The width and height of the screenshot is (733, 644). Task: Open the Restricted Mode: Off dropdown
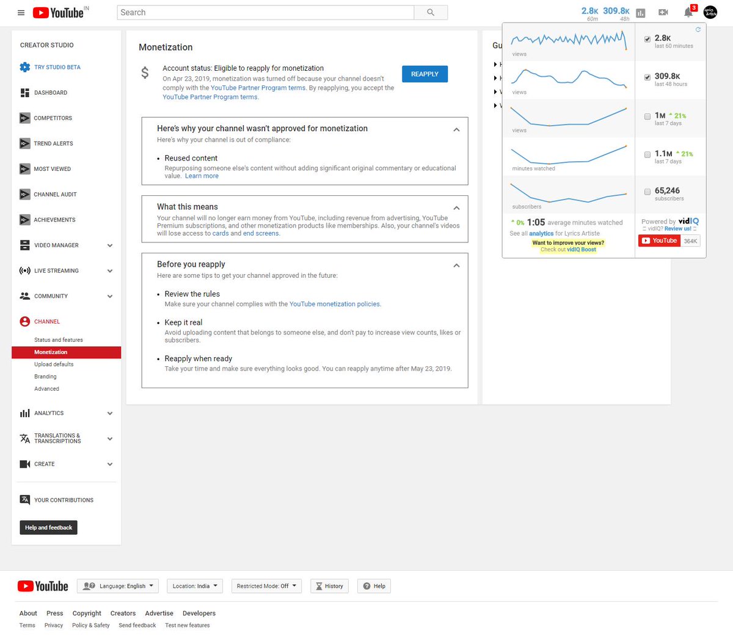pyautogui.click(x=266, y=586)
